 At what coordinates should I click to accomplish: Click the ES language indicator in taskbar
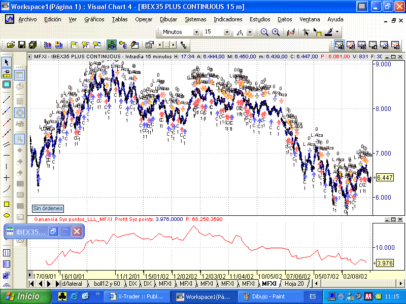[x=313, y=296]
